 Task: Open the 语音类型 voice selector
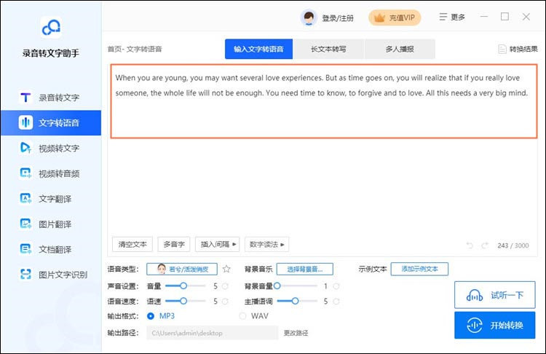point(182,269)
